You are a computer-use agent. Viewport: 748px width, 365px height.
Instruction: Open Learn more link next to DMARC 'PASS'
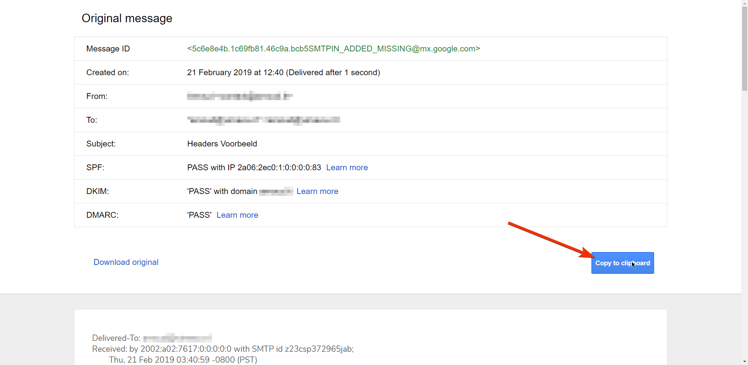click(237, 215)
